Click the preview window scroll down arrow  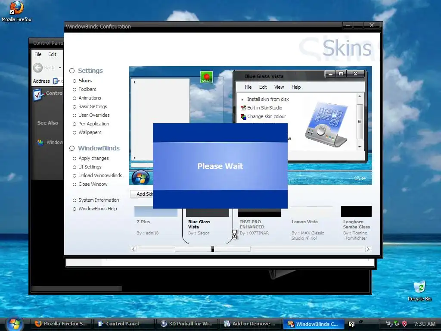(x=360, y=147)
